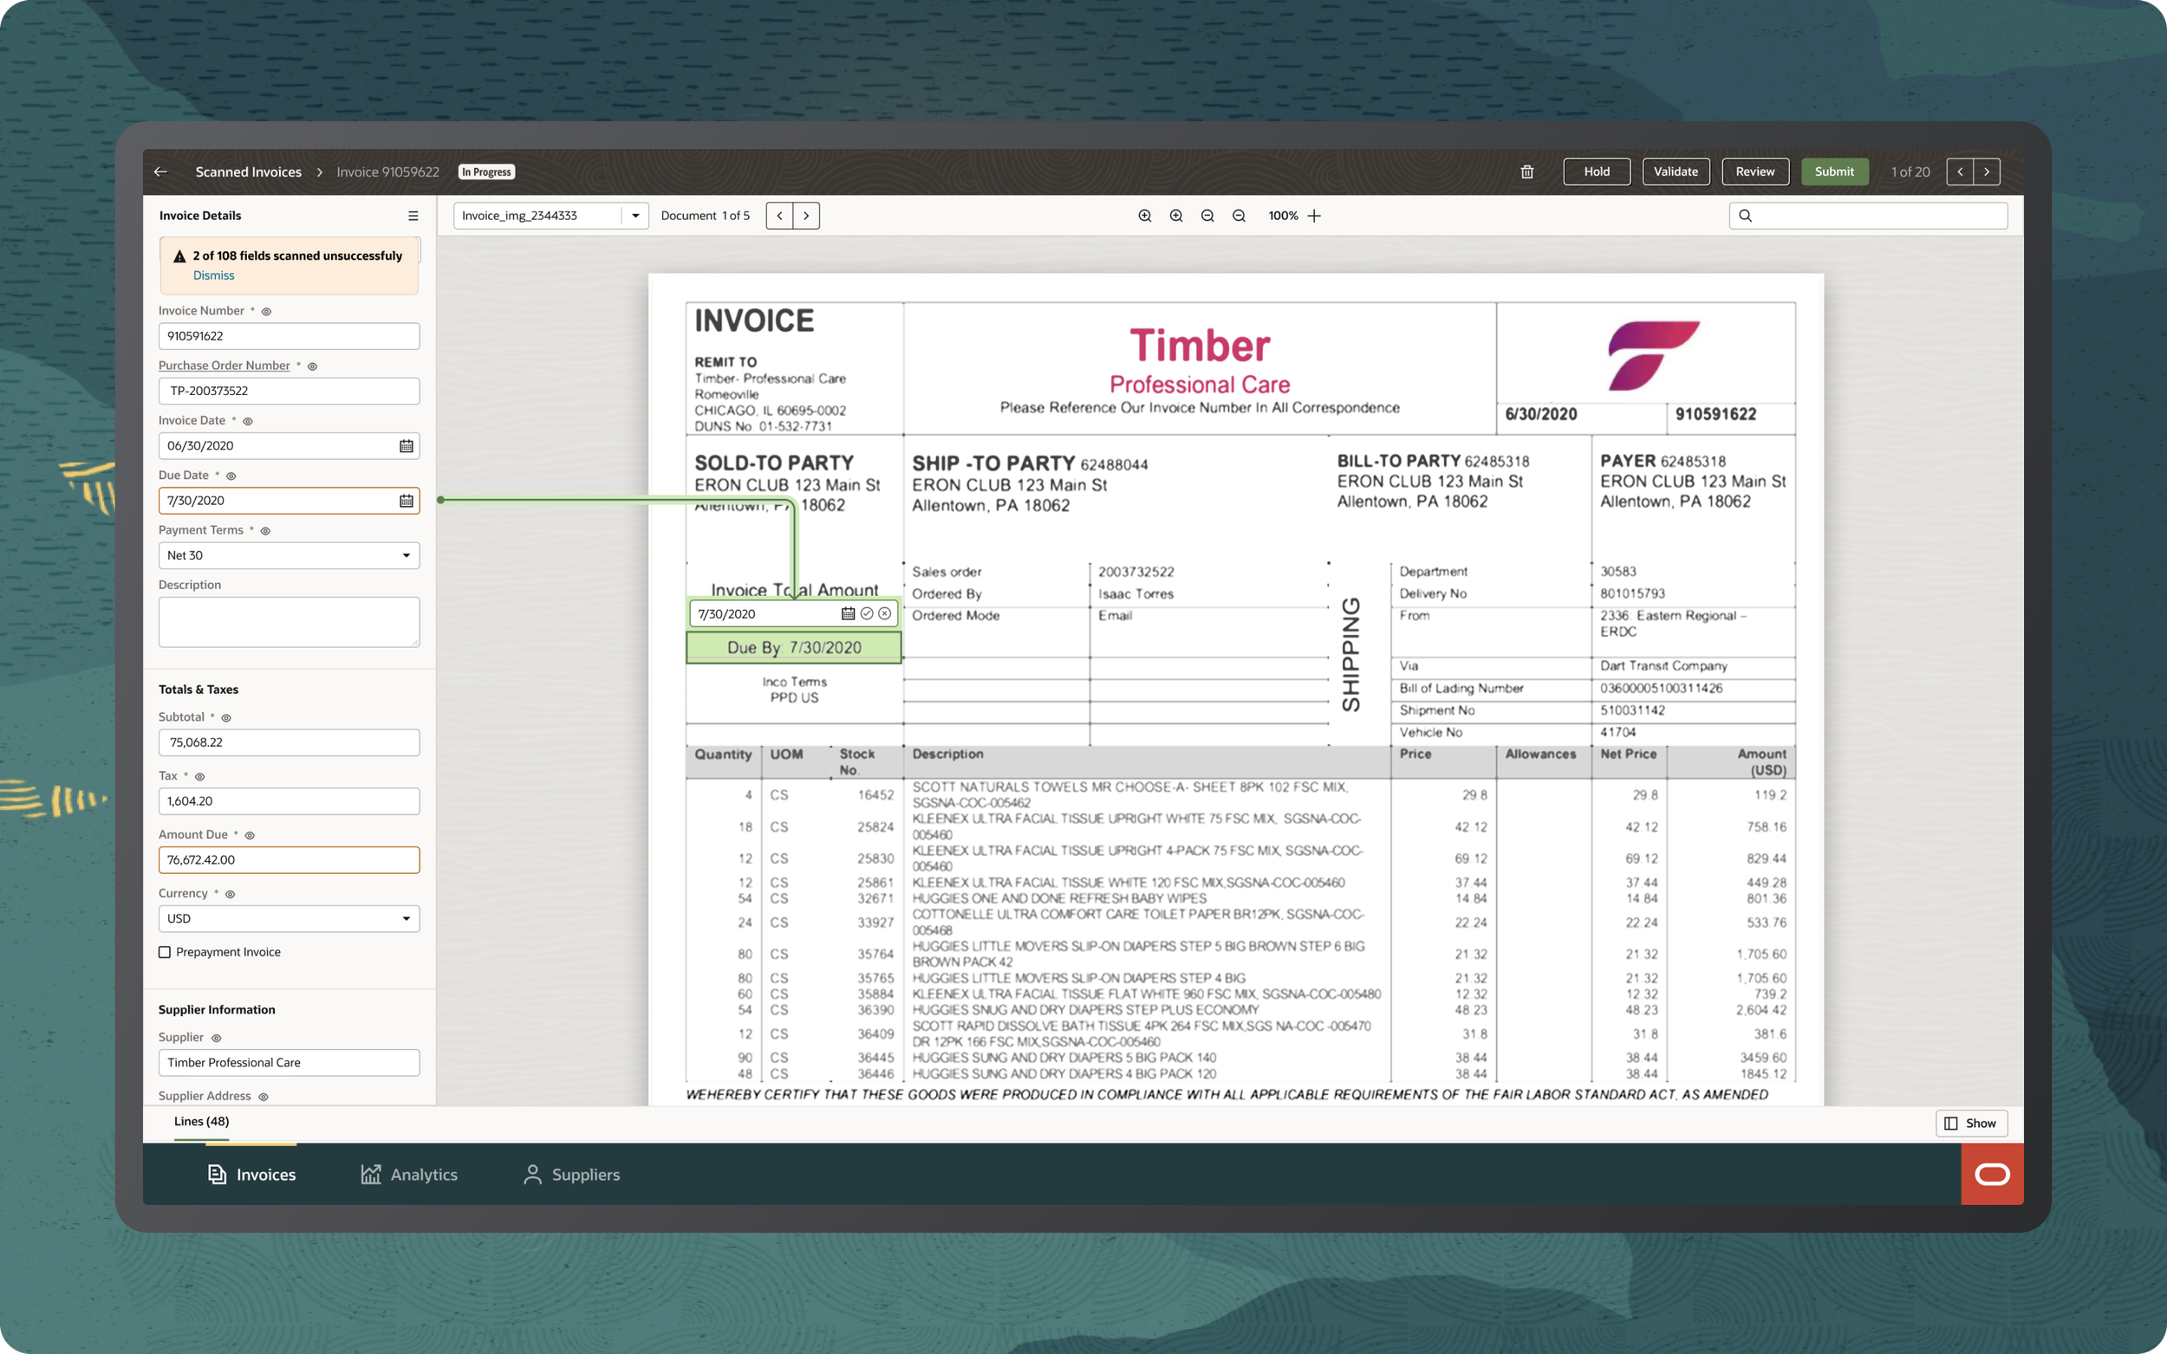
Task: Click the trash delete icon in header
Action: [1526, 172]
